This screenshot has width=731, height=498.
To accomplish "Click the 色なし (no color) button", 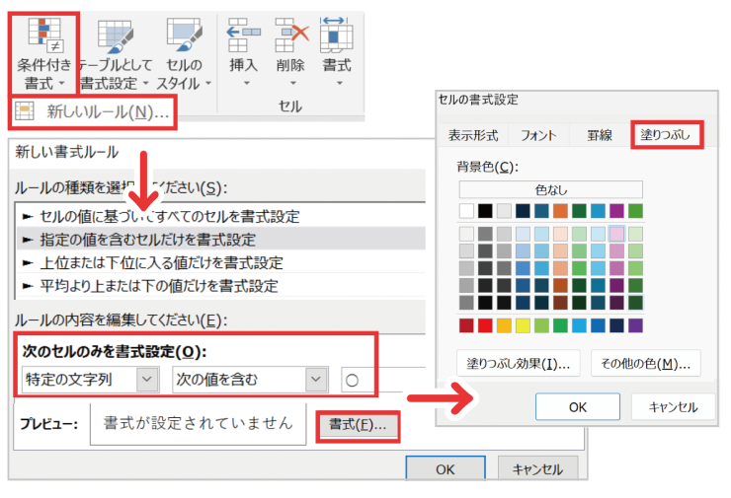I will [x=550, y=189].
